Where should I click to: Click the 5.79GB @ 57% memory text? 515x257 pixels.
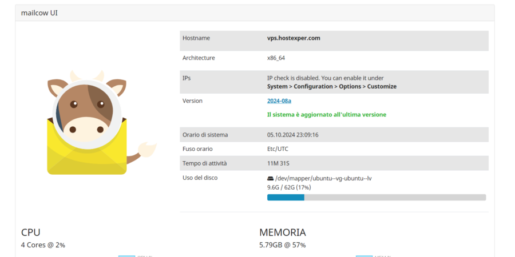(x=282, y=246)
